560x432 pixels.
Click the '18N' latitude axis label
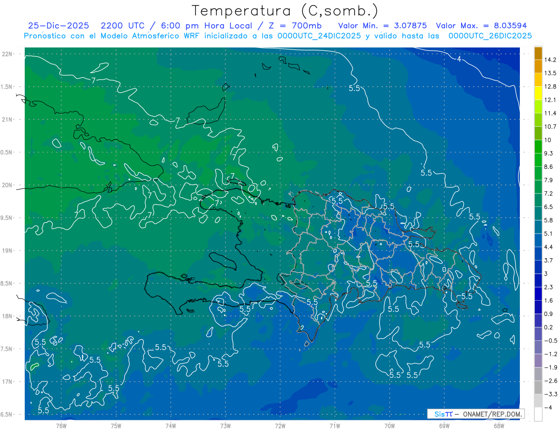pyautogui.click(x=7, y=316)
